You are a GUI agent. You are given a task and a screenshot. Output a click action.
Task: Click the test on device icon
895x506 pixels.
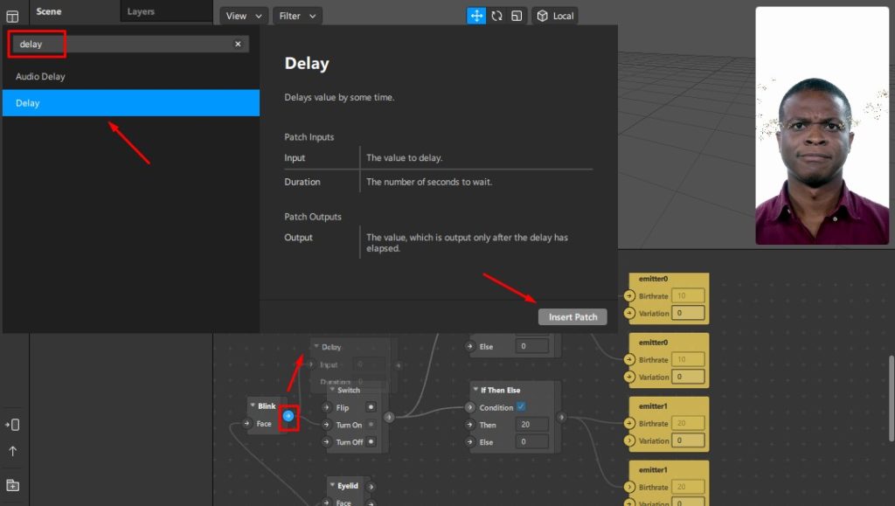click(x=13, y=425)
